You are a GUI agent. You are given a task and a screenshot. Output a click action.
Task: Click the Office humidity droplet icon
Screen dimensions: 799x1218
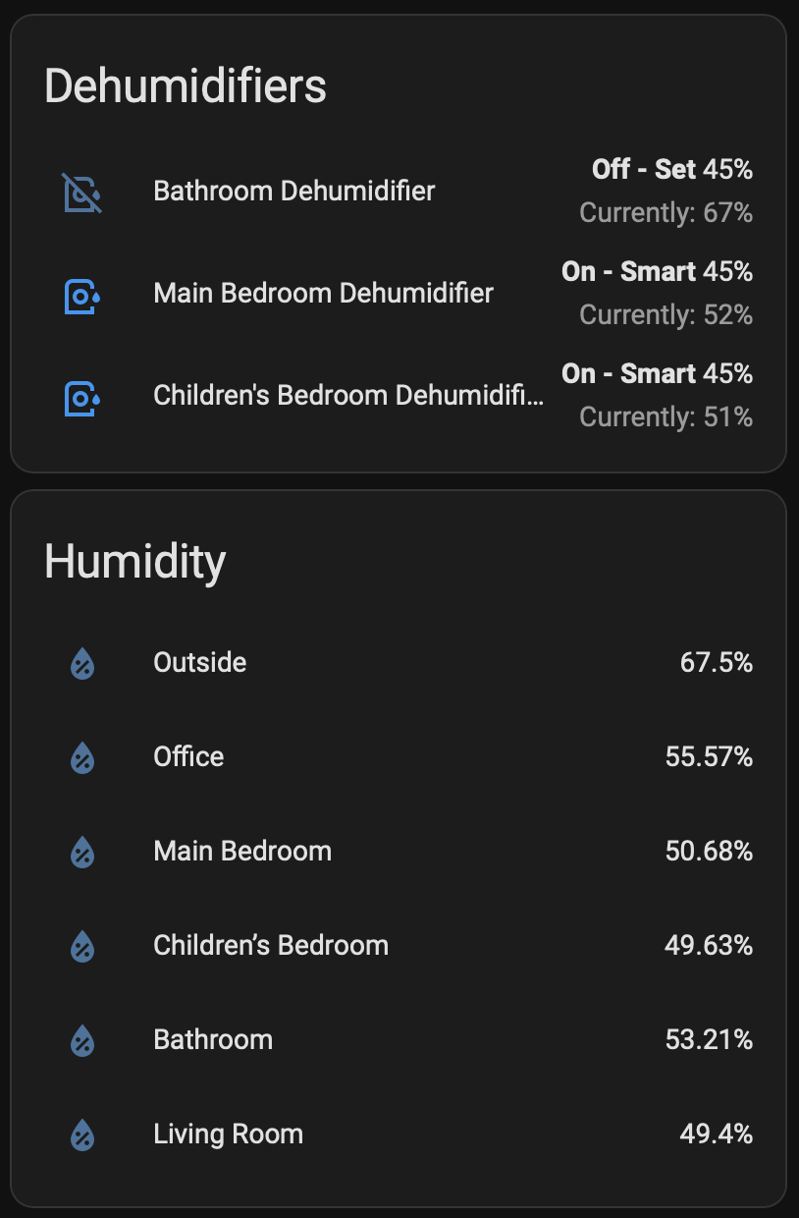82,756
